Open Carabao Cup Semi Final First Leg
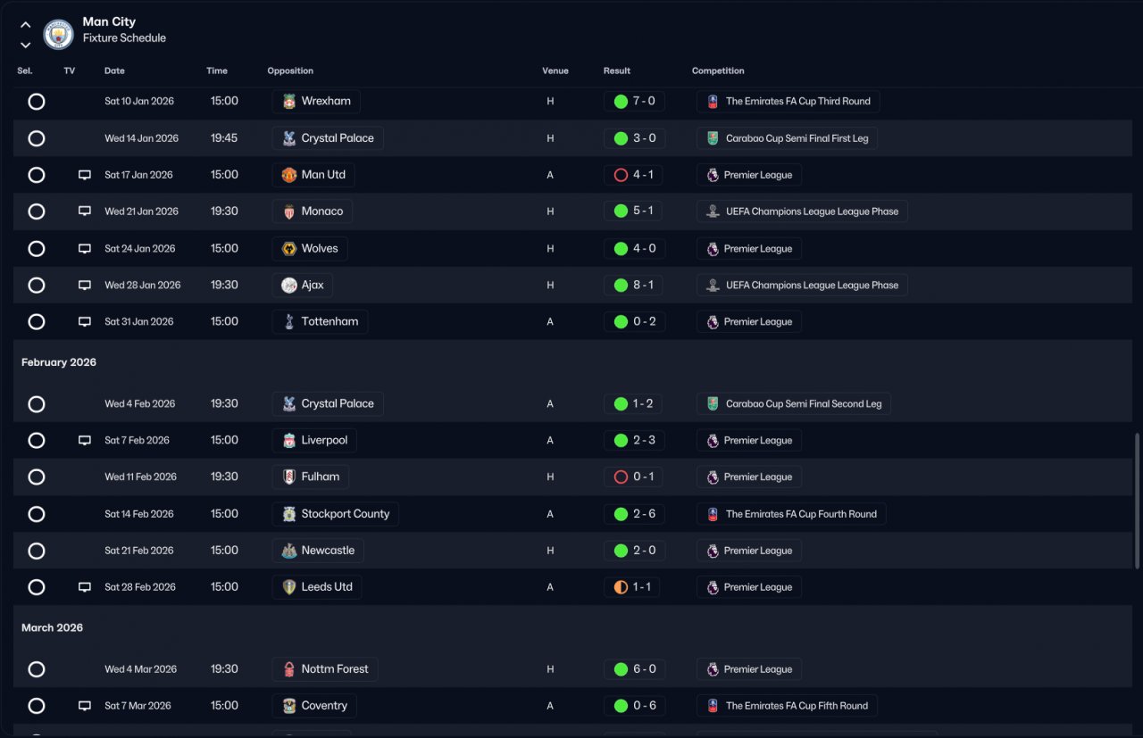The width and height of the screenshot is (1143, 738). pyautogui.click(x=788, y=138)
